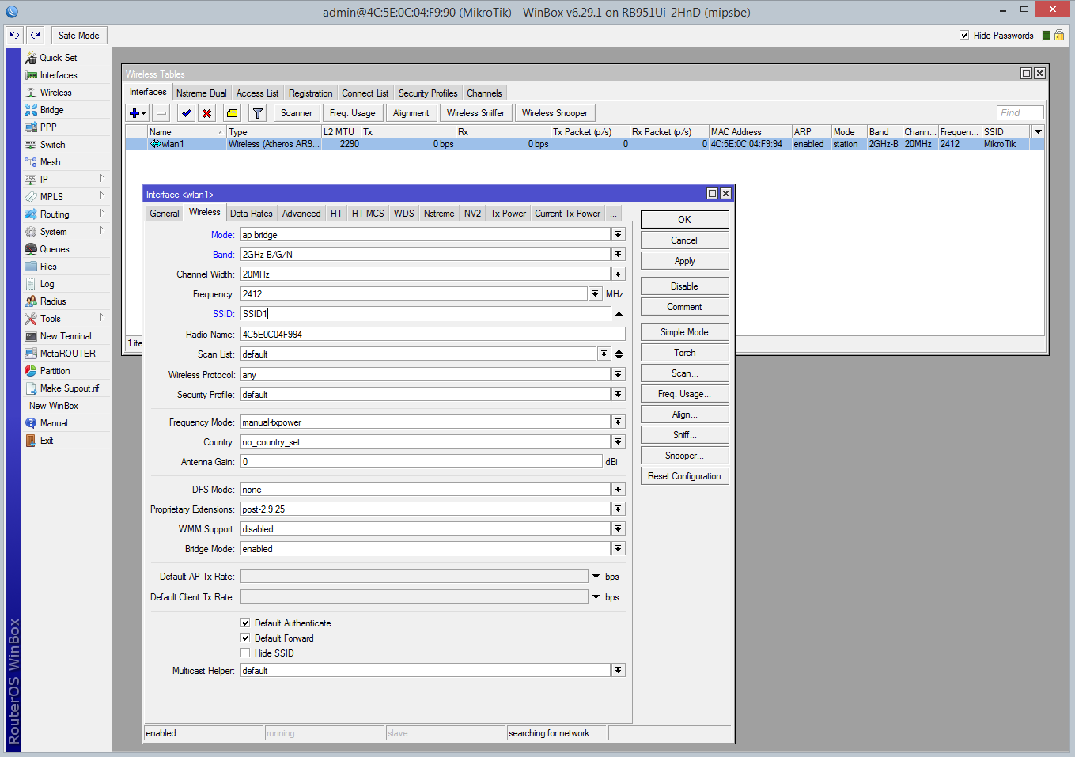This screenshot has width=1075, height=757.
Task: Open the Security Profile dropdown
Action: 619,394
